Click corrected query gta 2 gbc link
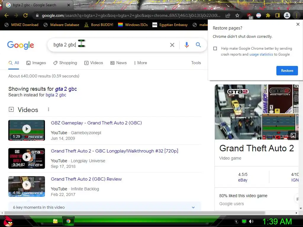 [66, 89]
